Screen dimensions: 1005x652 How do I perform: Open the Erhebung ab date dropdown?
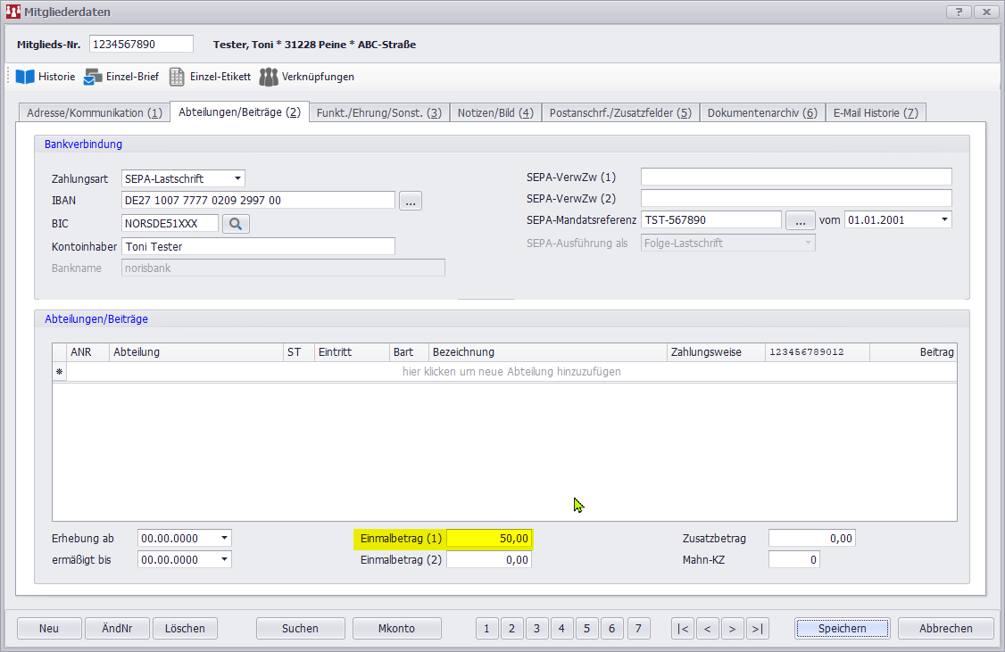pyautogui.click(x=224, y=538)
